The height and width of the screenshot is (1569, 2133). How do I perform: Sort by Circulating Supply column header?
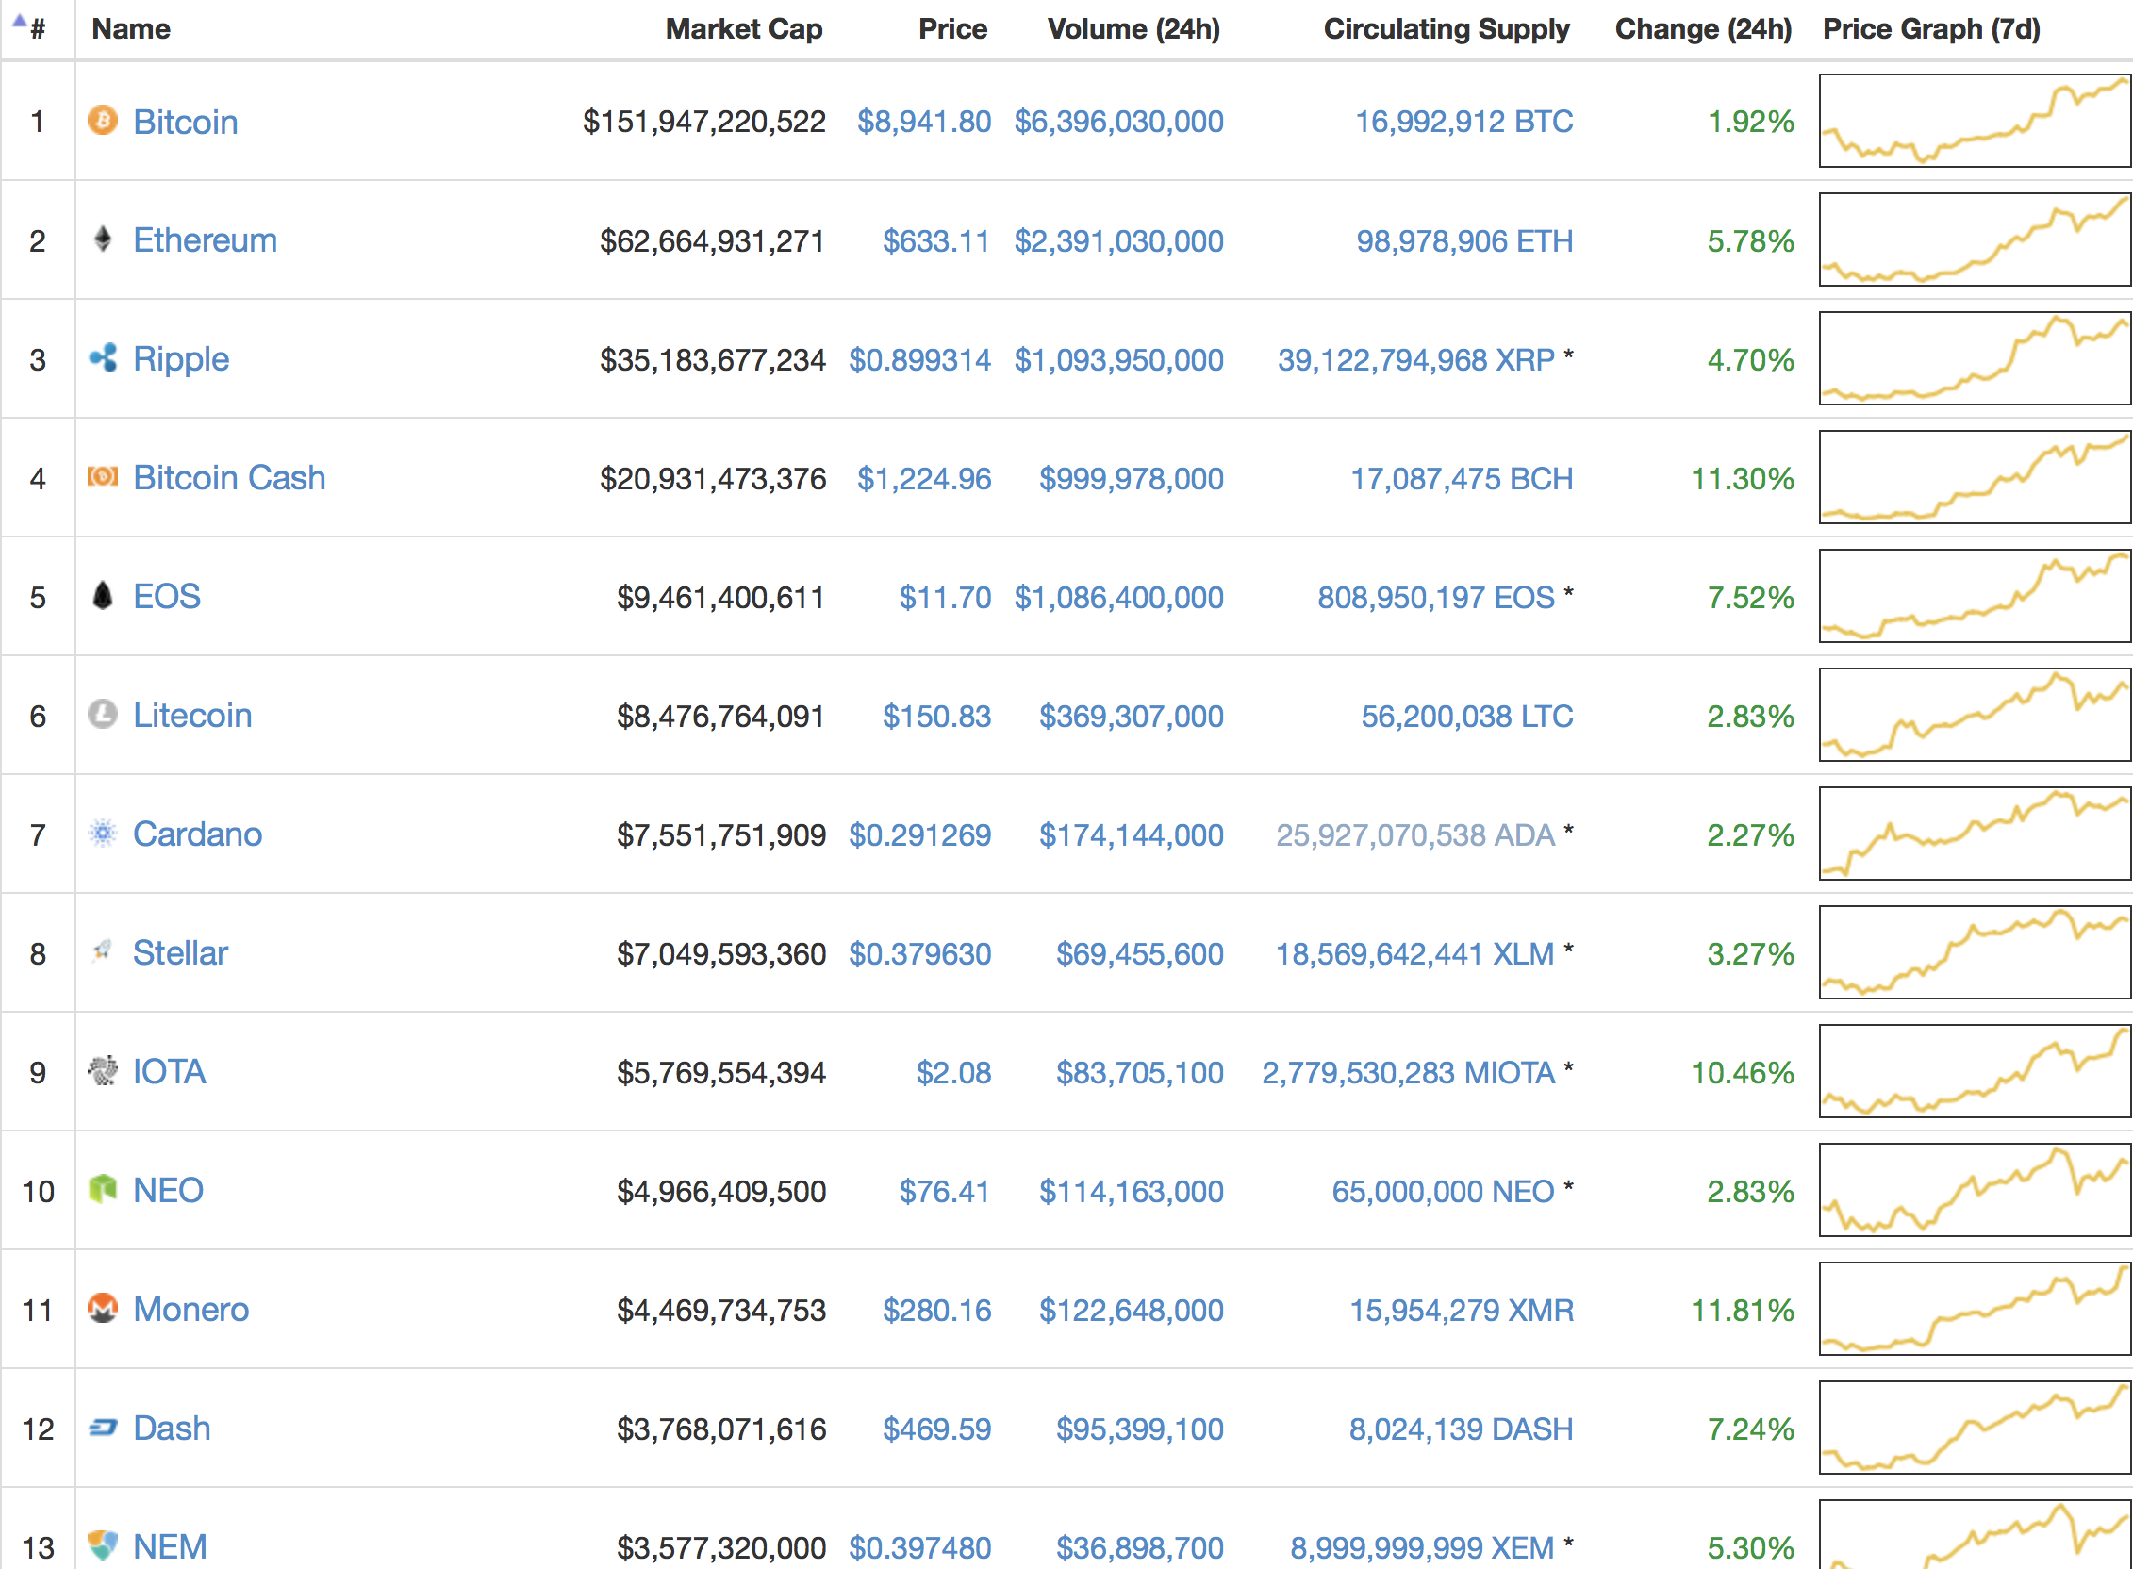click(x=1447, y=28)
